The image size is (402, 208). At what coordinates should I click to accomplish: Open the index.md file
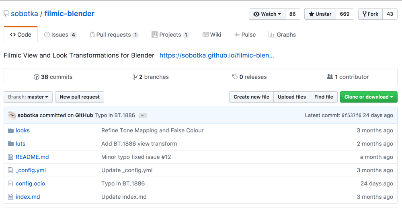(x=28, y=197)
